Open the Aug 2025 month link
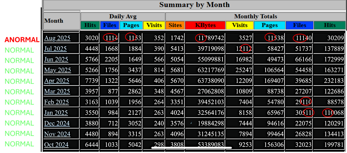The image size is (347, 153). click(57, 38)
